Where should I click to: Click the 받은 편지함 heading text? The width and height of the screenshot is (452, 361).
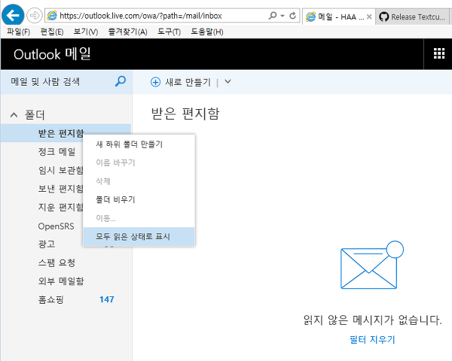185,114
